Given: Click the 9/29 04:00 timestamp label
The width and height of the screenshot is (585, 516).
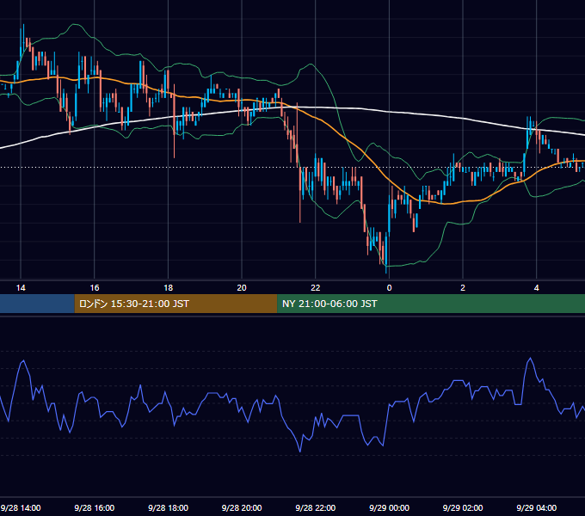Looking at the screenshot, I should pos(537,507).
